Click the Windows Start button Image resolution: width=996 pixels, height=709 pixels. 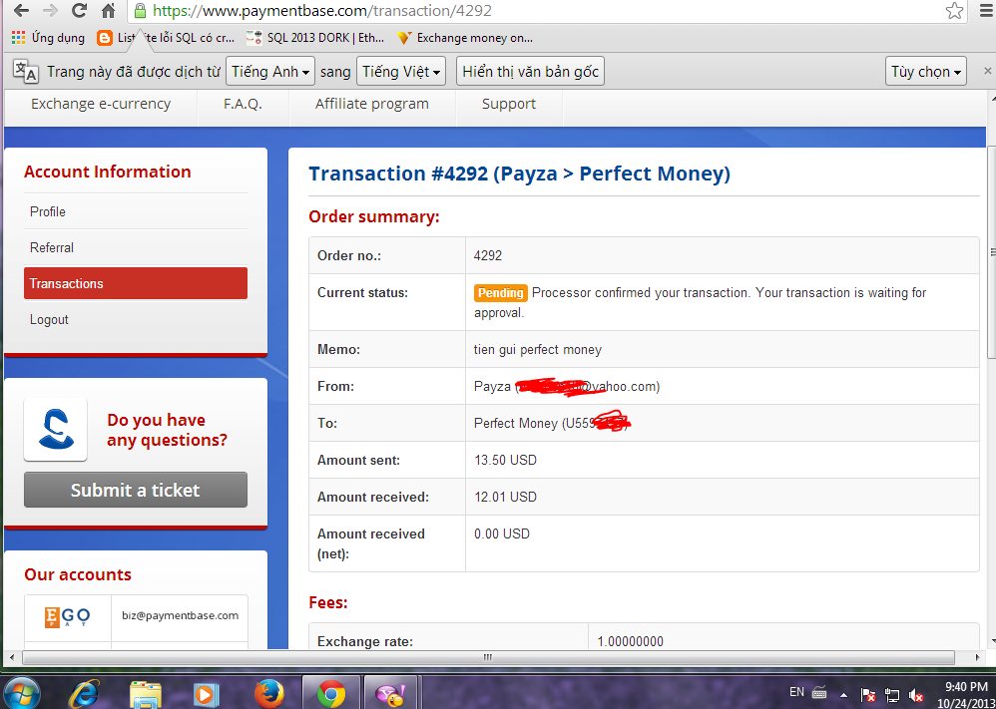point(20,694)
